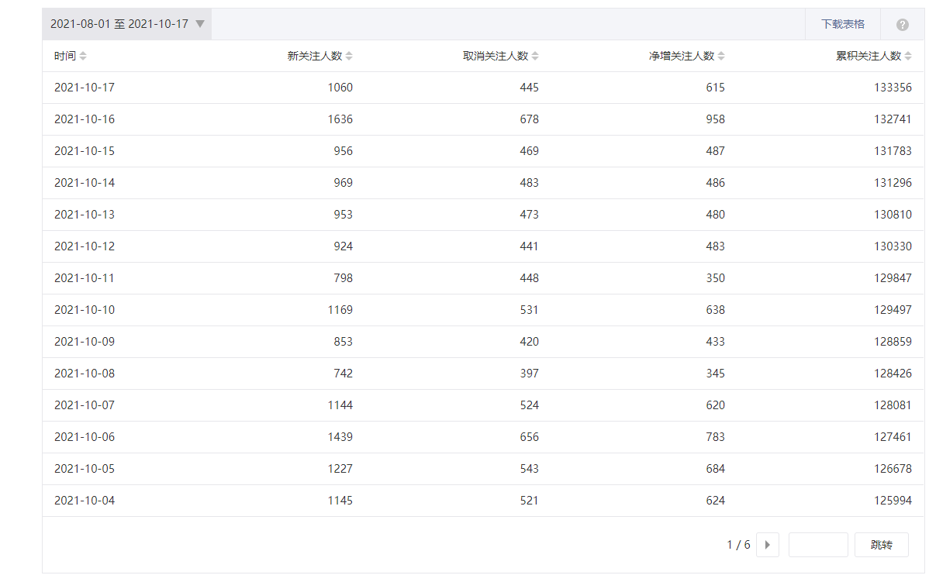Viewport: 929px width, 582px height.
Task: Sort by 取消关注人数 column sort icon
Action: click(x=535, y=56)
